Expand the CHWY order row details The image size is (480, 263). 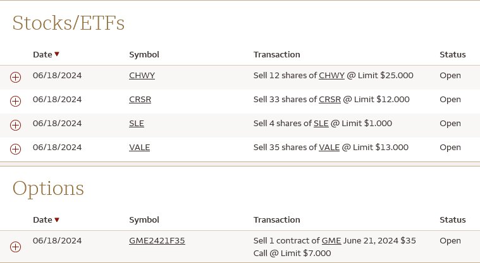[x=16, y=78]
